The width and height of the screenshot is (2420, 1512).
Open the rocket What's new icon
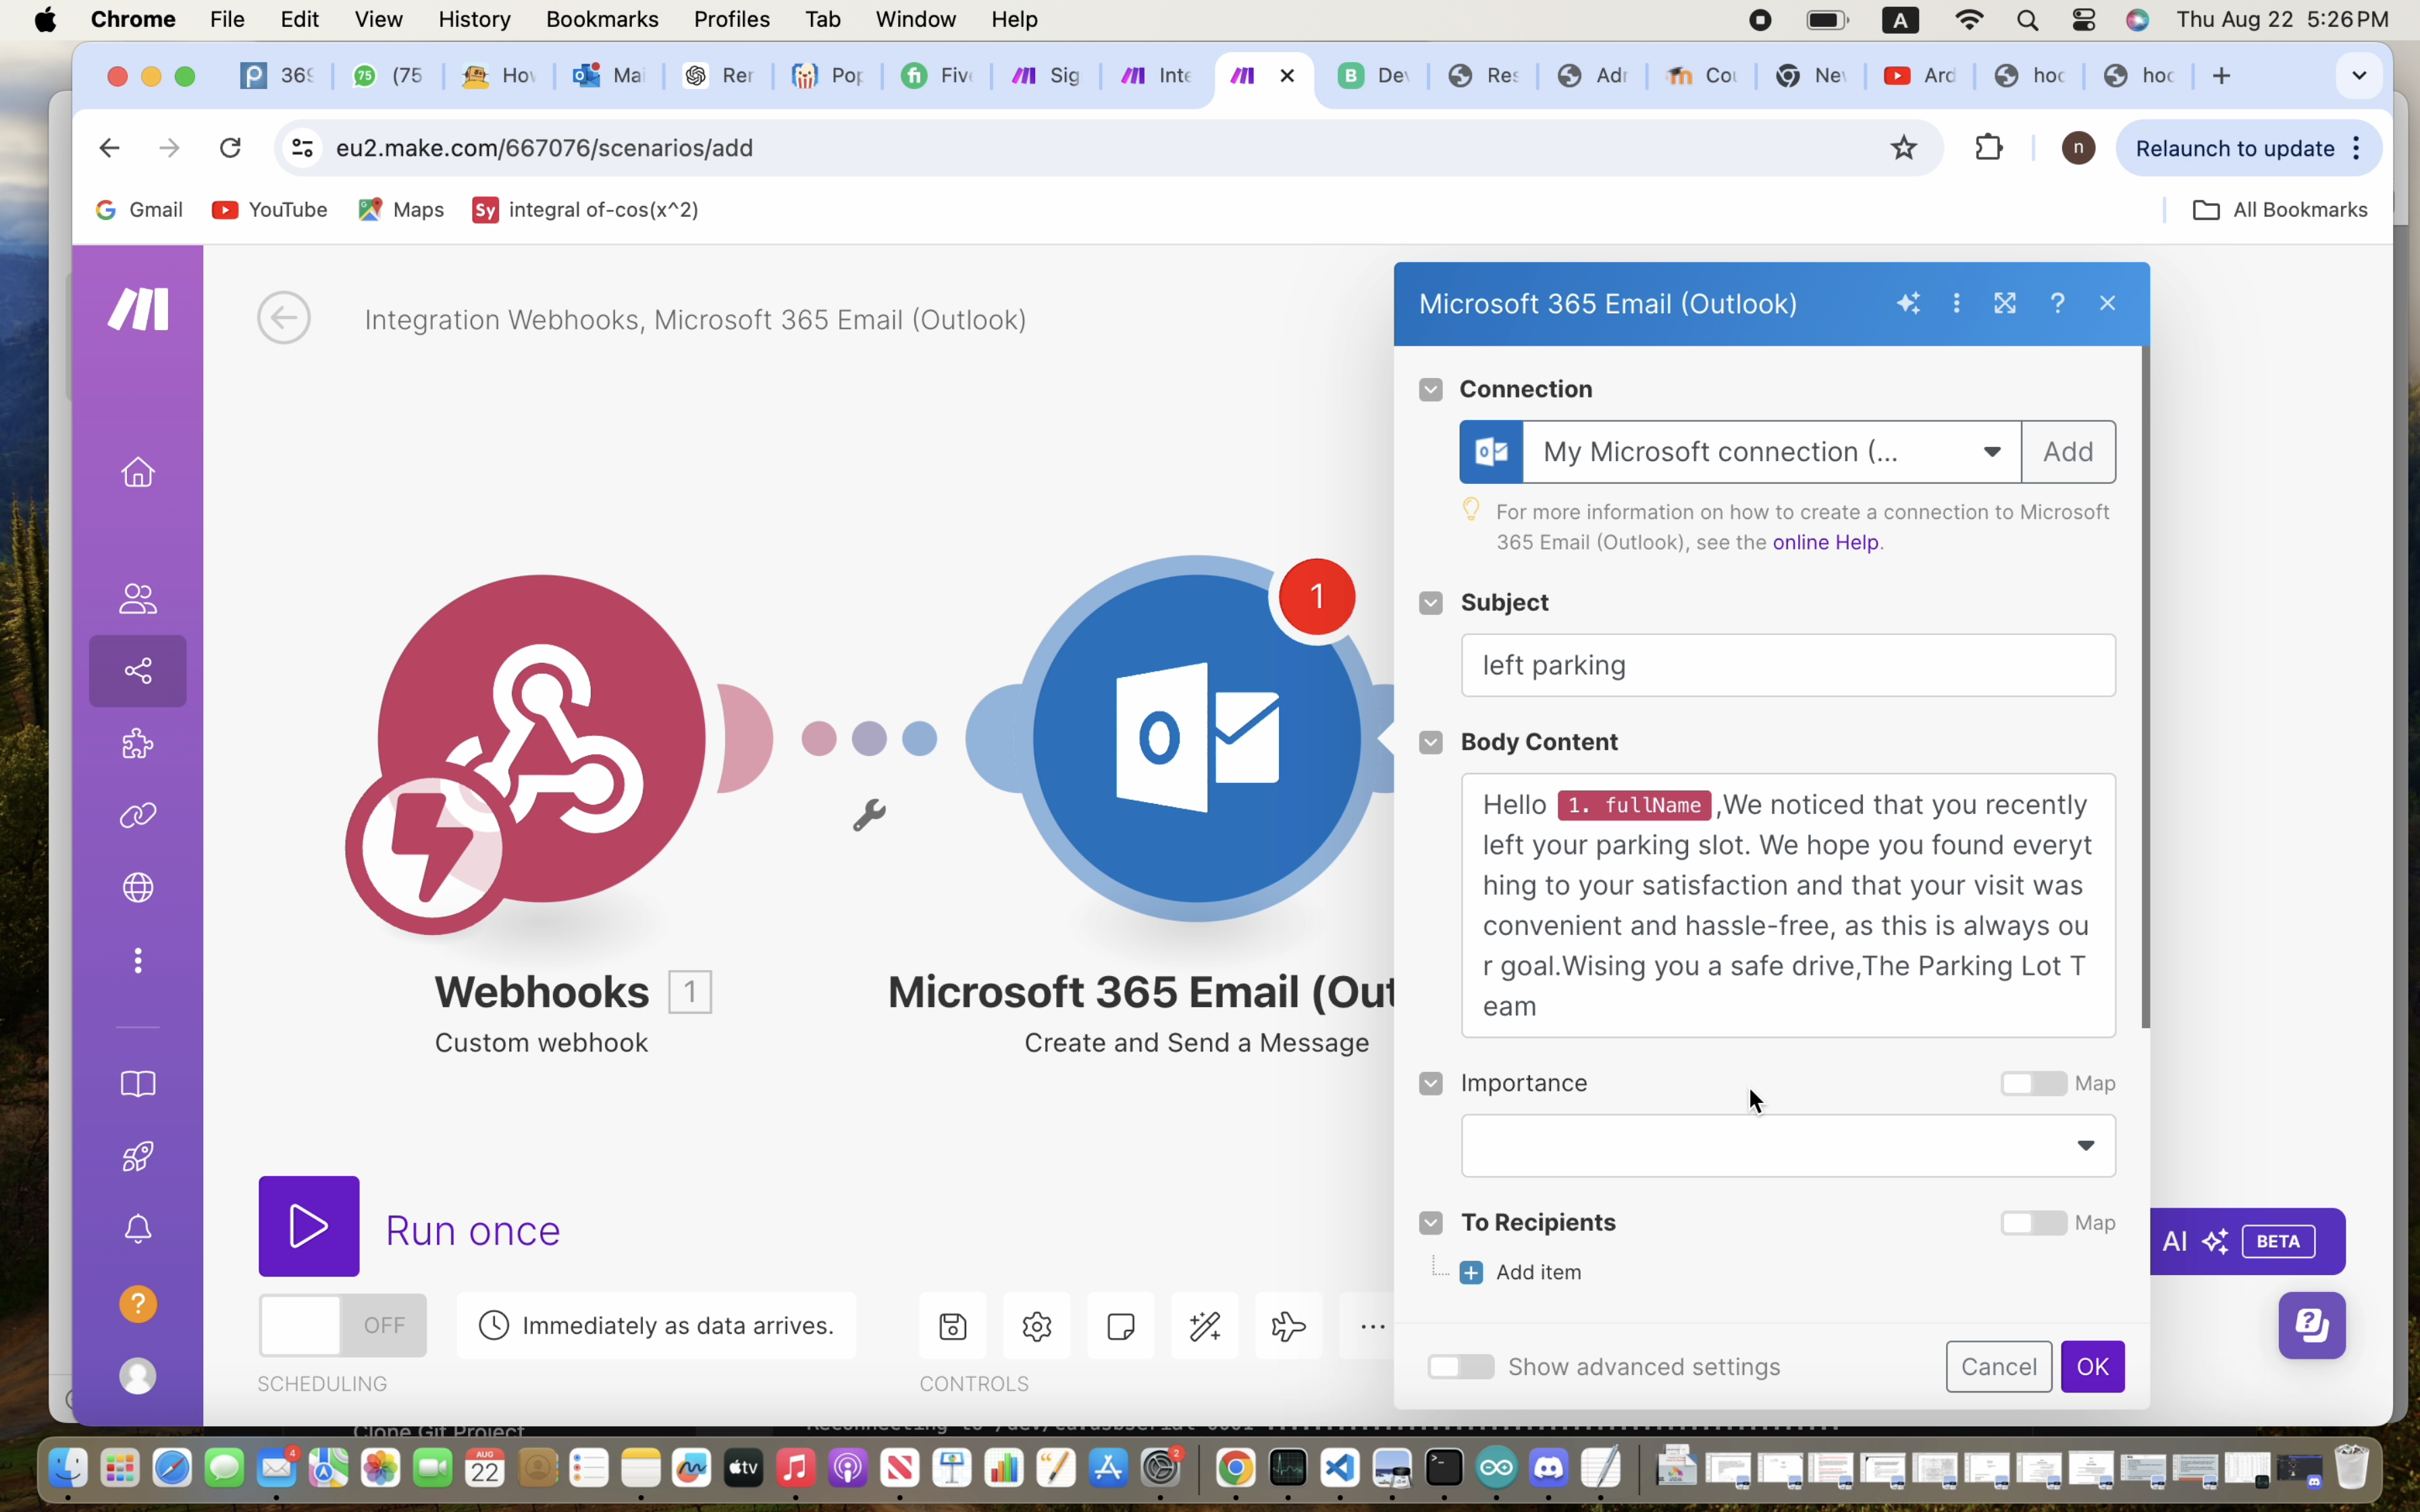tap(138, 1157)
